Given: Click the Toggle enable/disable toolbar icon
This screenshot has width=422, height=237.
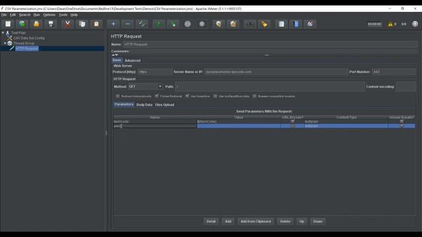Looking at the screenshot, I should (142, 24).
